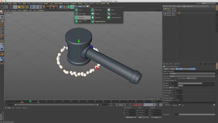Switch to the Object tab

click(179, 69)
